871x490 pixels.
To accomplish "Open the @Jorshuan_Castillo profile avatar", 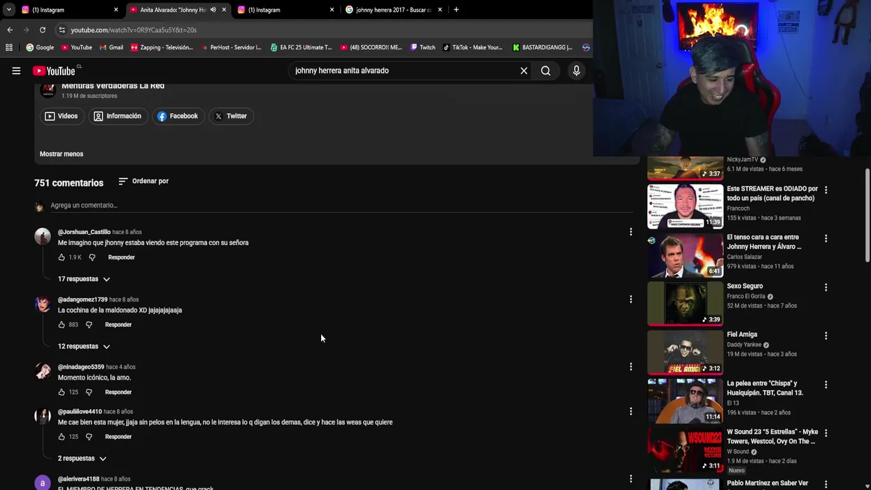I will (43, 236).
